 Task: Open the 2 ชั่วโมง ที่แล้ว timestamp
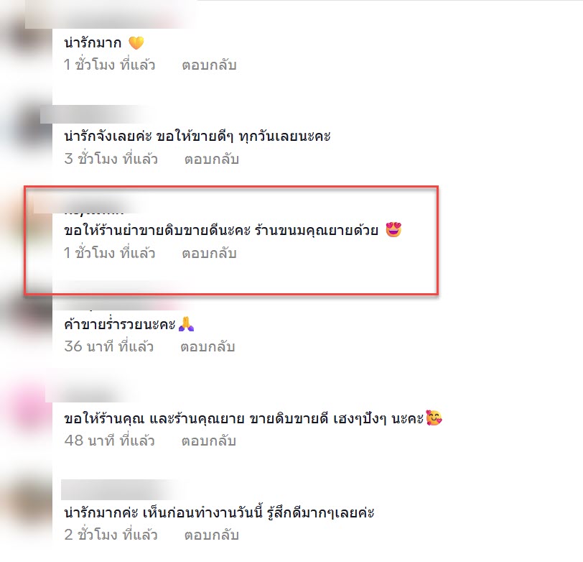pos(111,535)
